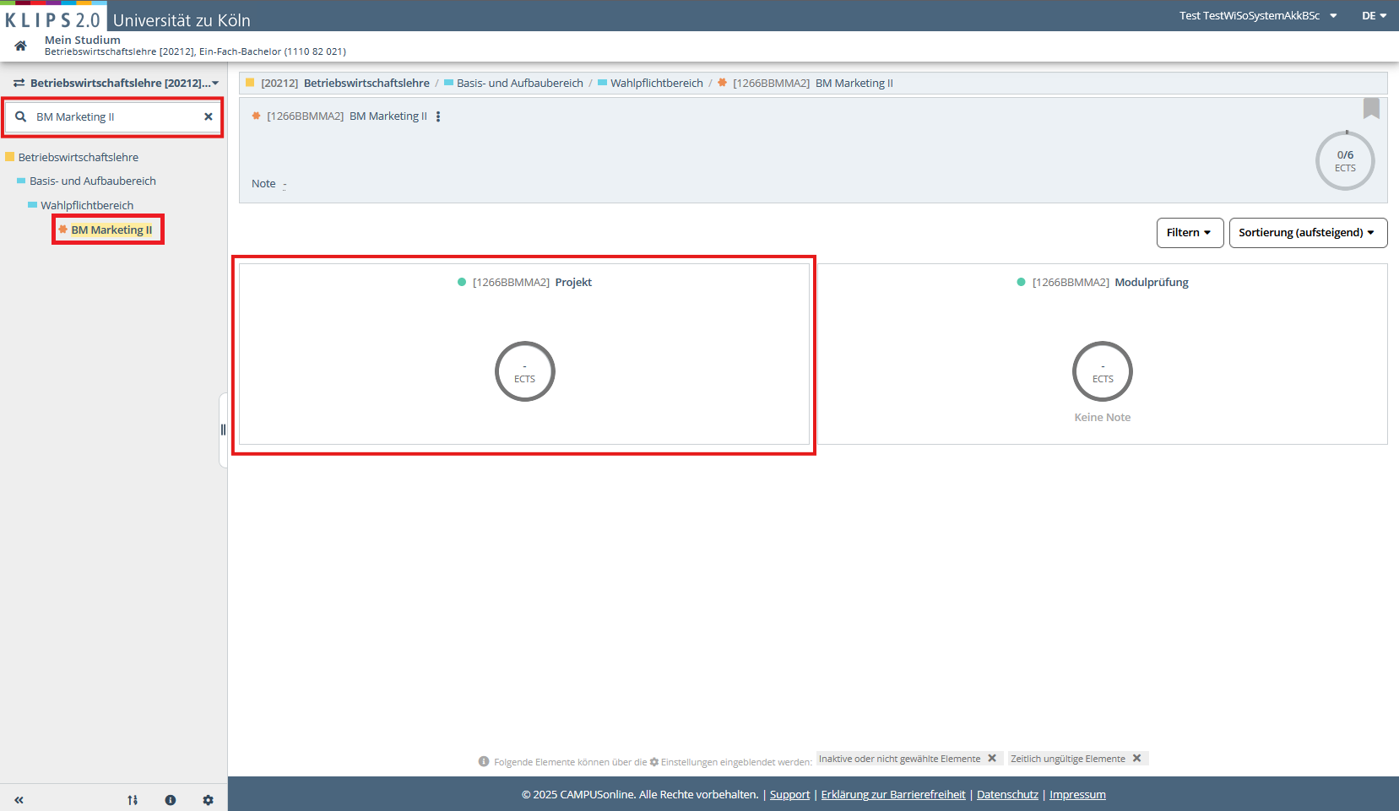Open Test TestWiSoSystemAkkBSc user menu
This screenshot has height=811, width=1399.
click(x=1258, y=16)
